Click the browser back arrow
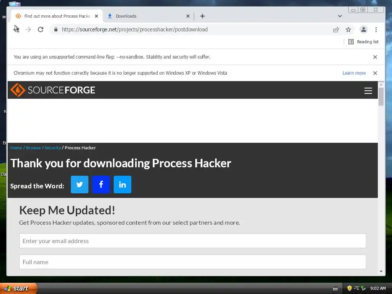Viewport: 392px width, 294px height. (16, 29)
